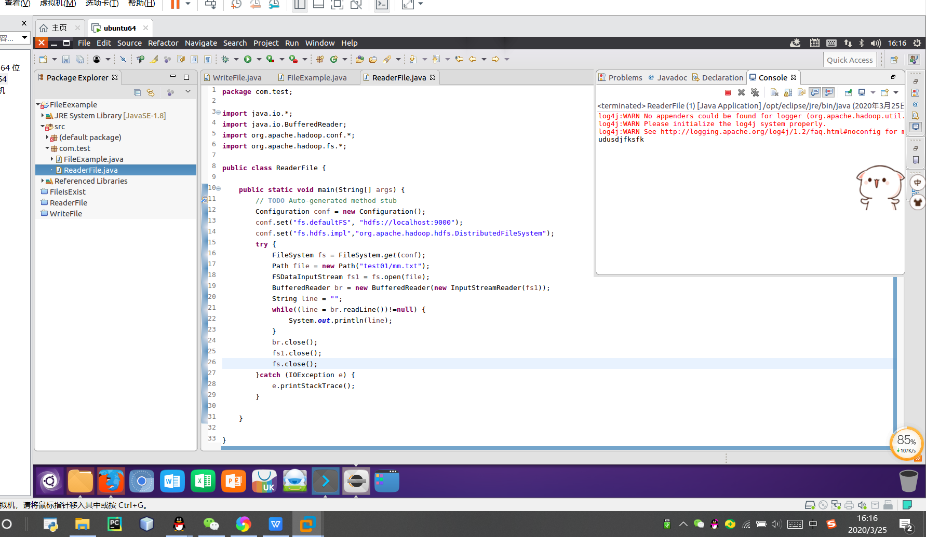Click the Open Perspective icon

pos(894,60)
